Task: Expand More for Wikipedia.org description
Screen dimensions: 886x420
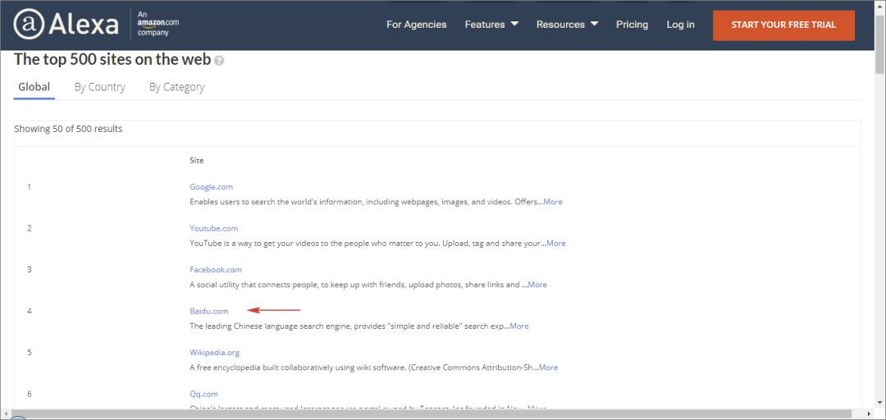Action: (x=548, y=367)
